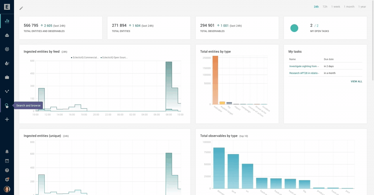
Task: Open the settings gear icon
Action: pos(7,180)
